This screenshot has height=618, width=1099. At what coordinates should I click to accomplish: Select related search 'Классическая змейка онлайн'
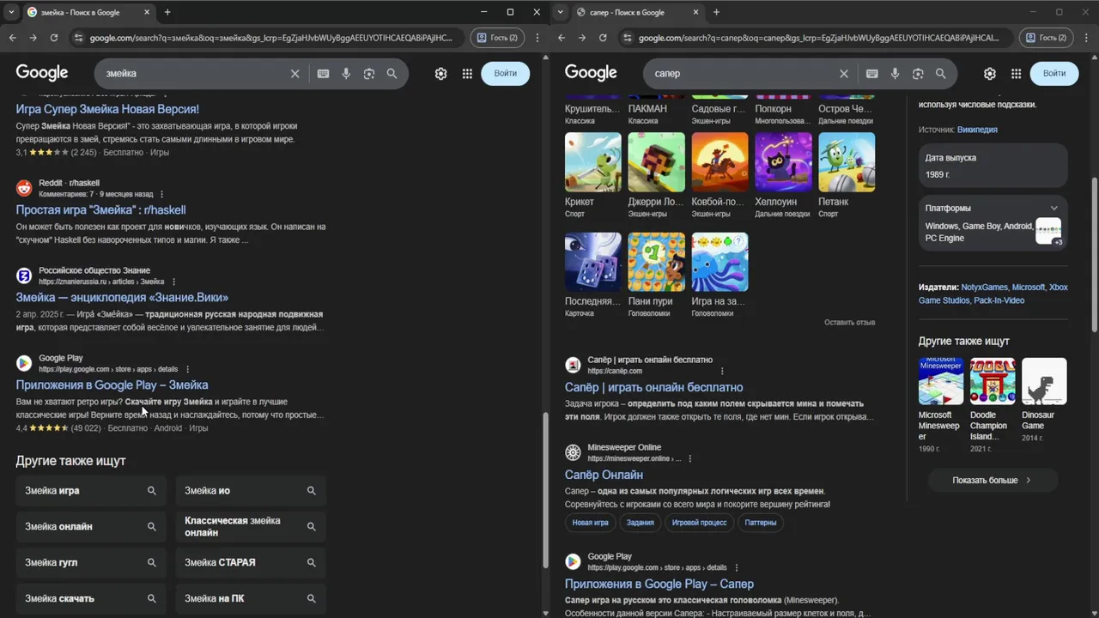point(251,527)
